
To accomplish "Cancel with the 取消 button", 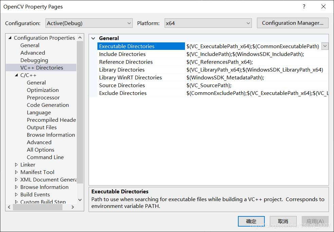I will (283, 221).
